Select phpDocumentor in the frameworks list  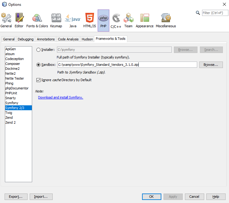(x=18, y=88)
